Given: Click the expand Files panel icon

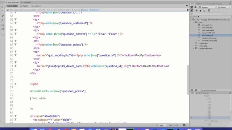Looking at the screenshot, I should coord(209,10).
